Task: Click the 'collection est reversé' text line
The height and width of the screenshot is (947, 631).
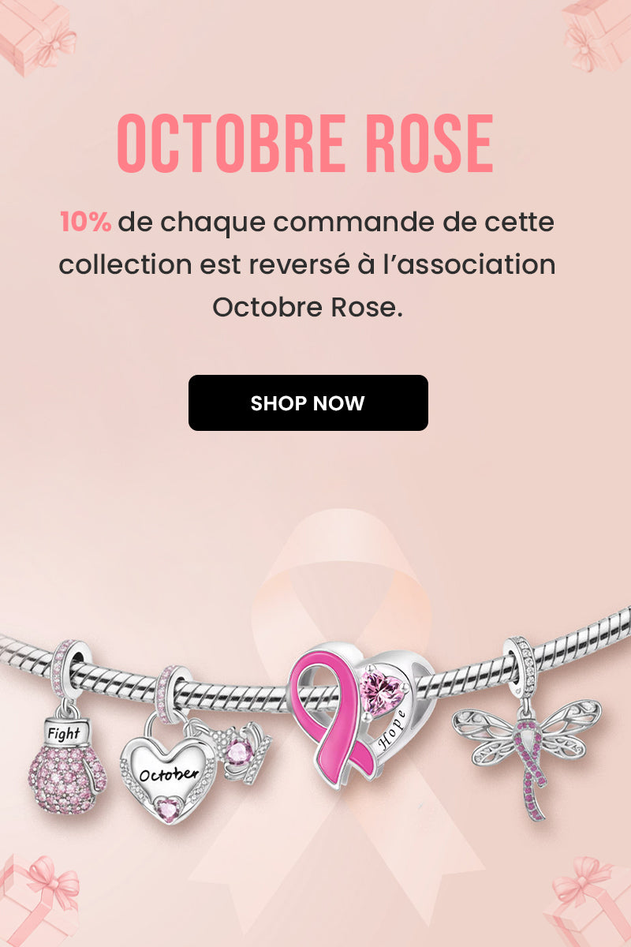Action: point(308,264)
